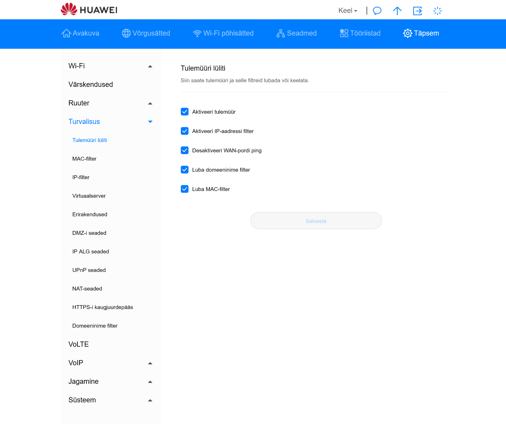The width and height of the screenshot is (506, 424).
Task: Select the Täpsem tab
Action: tap(421, 33)
